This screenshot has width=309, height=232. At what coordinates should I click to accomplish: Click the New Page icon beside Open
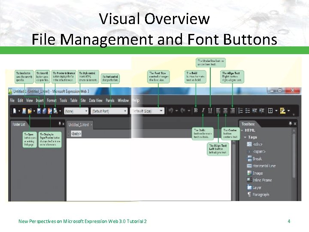pyautogui.click(x=24, y=111)
